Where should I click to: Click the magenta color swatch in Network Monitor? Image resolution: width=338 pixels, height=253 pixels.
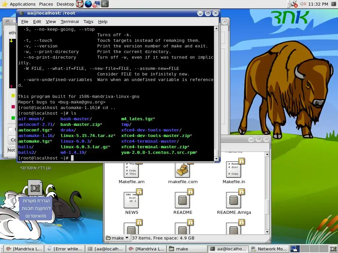(x=13, y=107)
